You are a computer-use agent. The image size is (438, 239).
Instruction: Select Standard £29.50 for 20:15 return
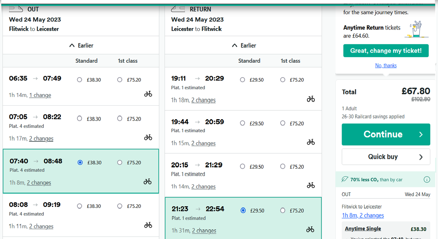coord(243,167)
